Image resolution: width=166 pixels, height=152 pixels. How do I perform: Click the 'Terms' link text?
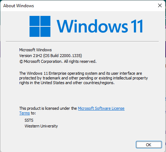pyautogui.click(x=24, y=113)
